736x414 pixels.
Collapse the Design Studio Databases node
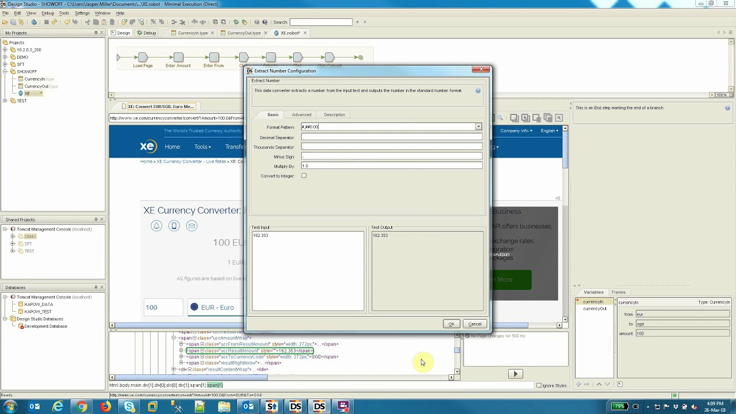(5, 319)
